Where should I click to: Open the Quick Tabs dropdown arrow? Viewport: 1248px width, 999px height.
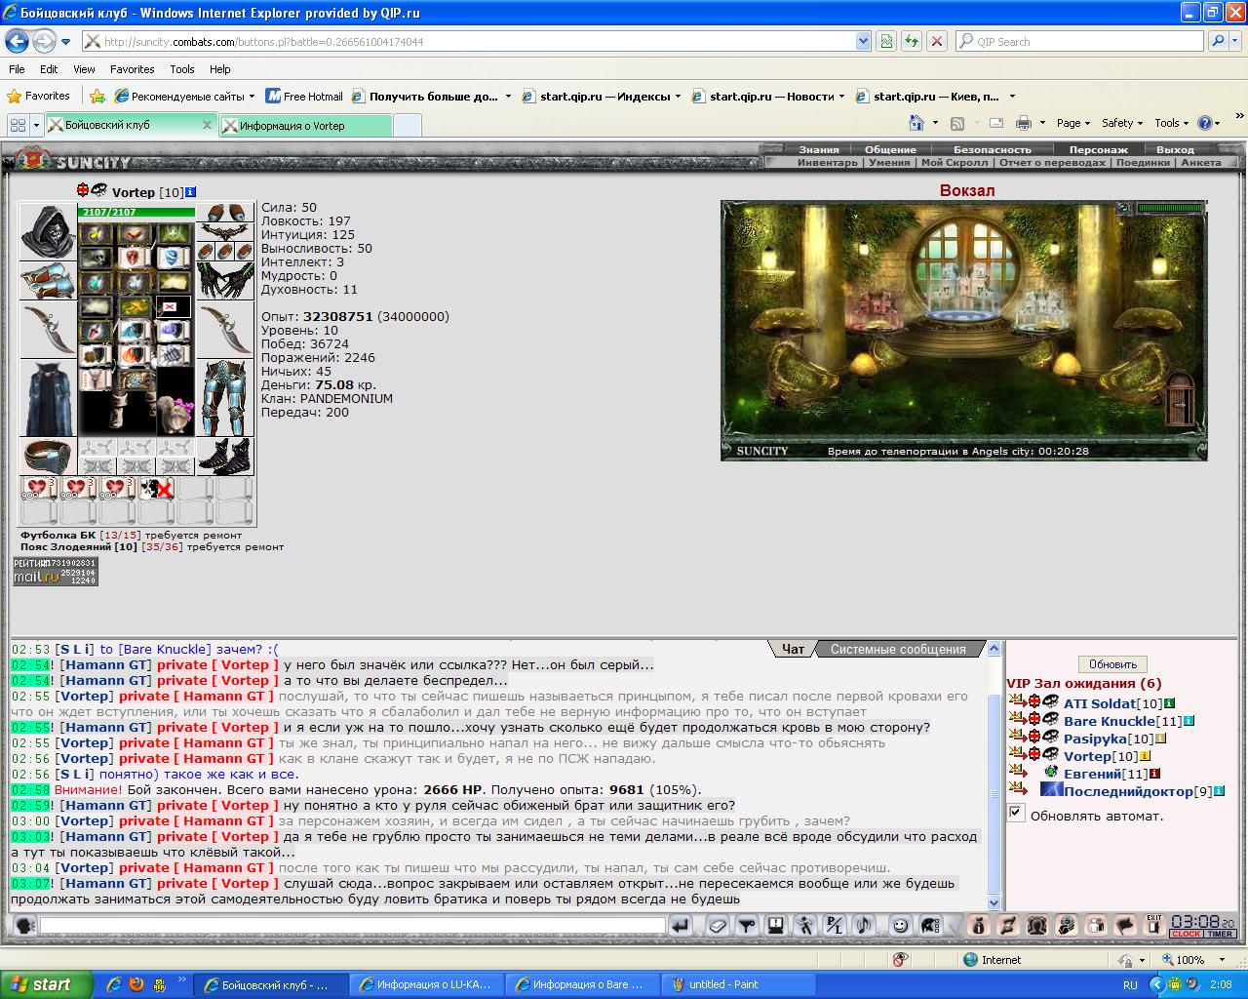pyautogui.click(x=36, y=125)
